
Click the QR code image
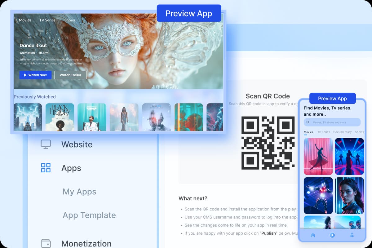[x=268, y=143]
